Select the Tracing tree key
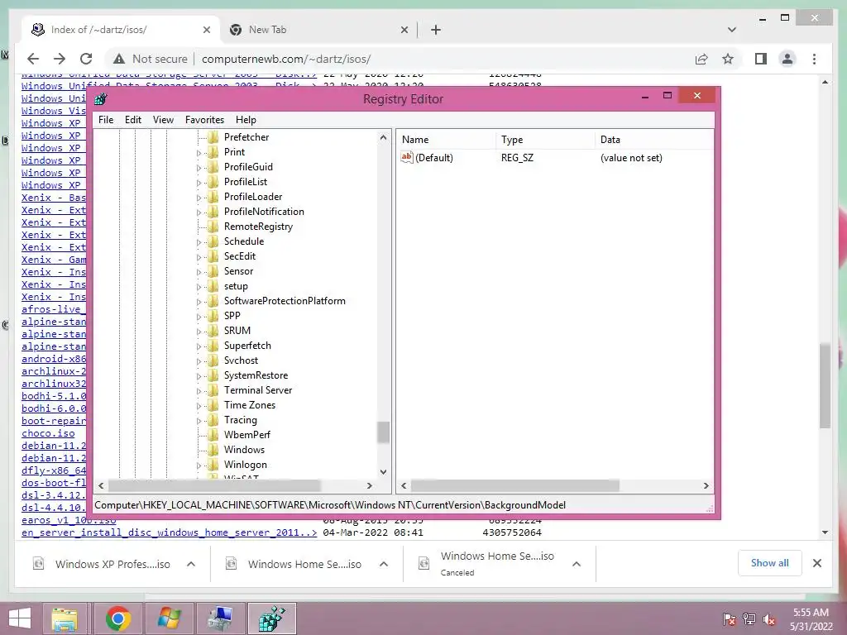 click(241, 419)
